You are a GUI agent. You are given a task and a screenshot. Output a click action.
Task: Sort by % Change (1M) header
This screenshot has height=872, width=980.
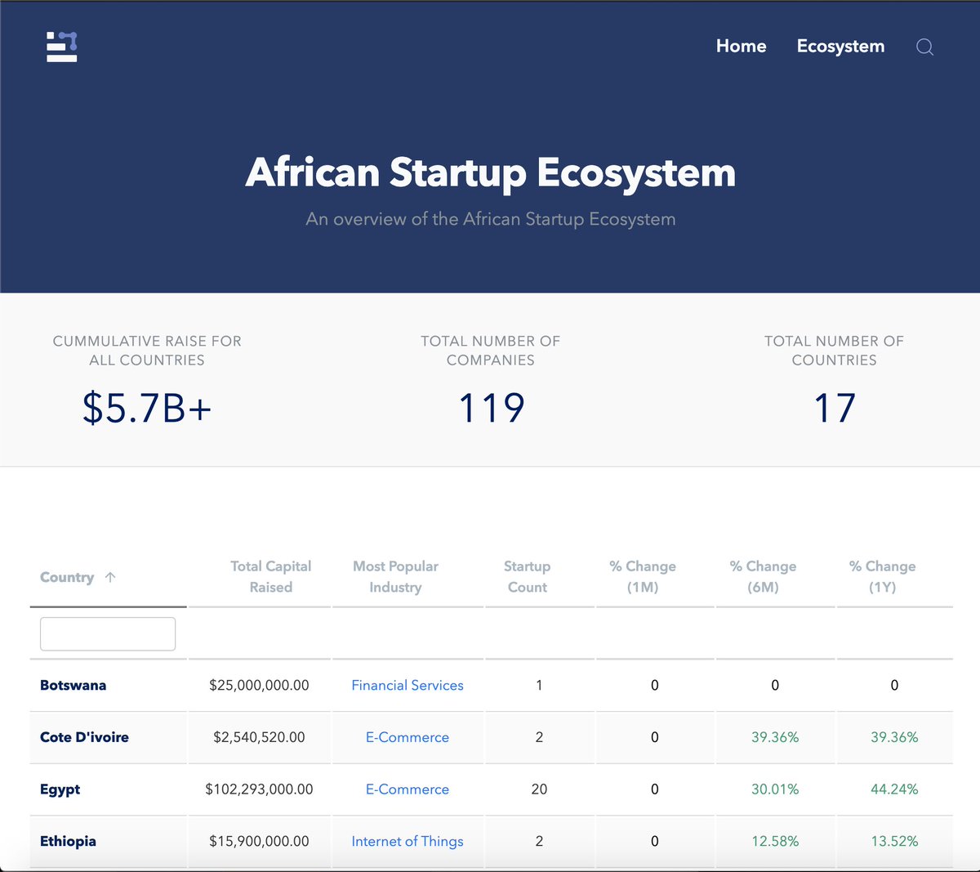(x=643, y=576)
